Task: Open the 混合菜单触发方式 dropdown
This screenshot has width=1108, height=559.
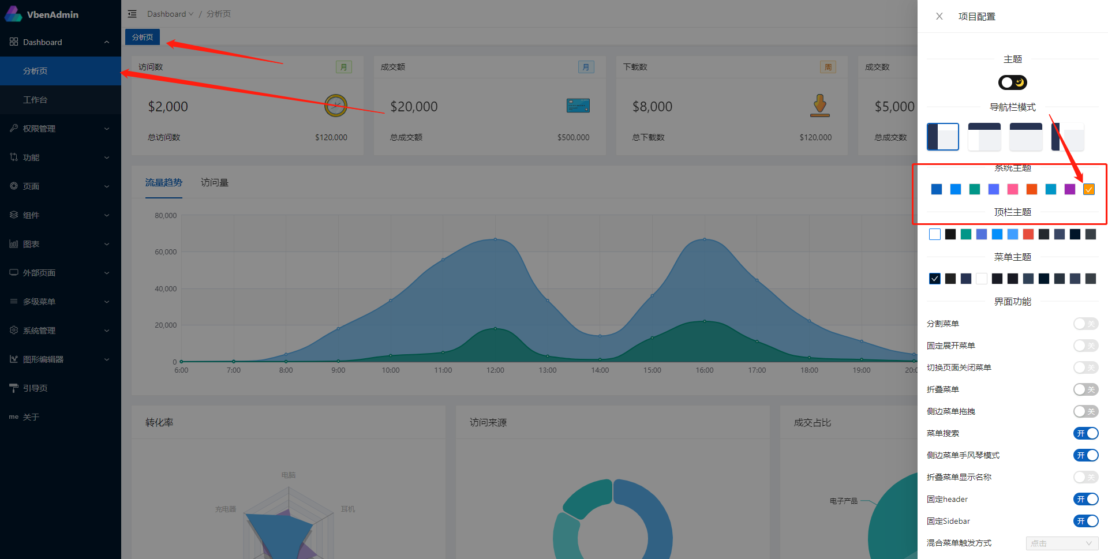Action: pyautogui.click(x=1062, y=543)
